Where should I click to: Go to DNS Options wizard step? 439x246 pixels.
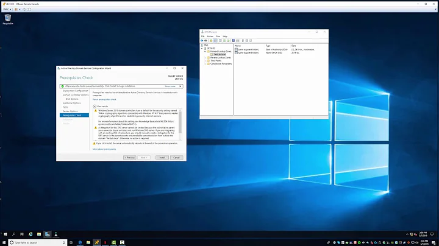[72, 99]
